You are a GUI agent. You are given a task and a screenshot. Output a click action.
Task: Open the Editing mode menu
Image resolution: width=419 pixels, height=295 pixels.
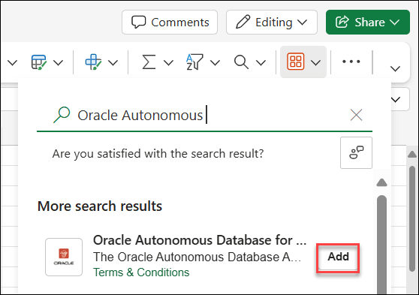click(272, 23)
